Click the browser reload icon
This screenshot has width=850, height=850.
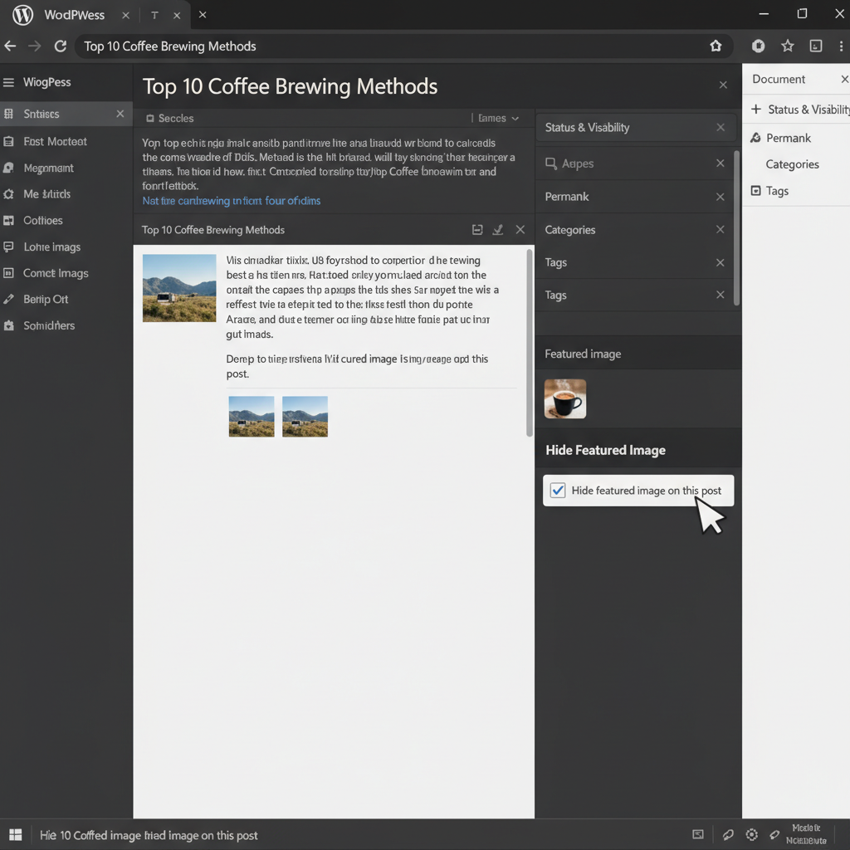[60, 46]
